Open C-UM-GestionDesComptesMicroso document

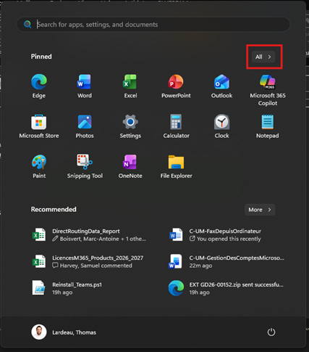227,261
